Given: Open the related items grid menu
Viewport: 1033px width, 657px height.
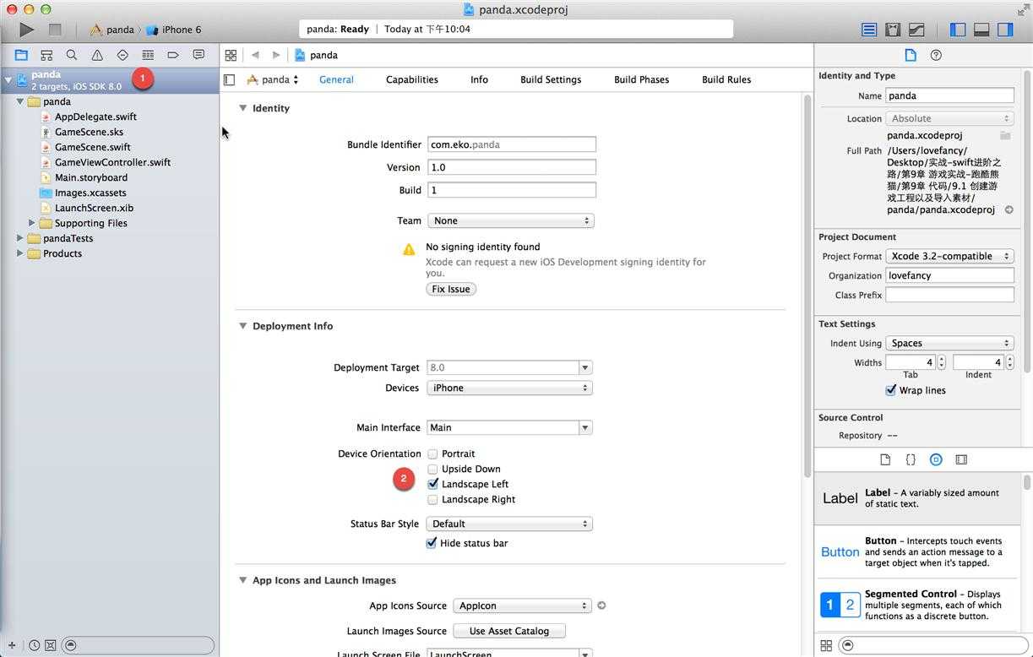Looking at the screenshot, I should click(231, 55).
